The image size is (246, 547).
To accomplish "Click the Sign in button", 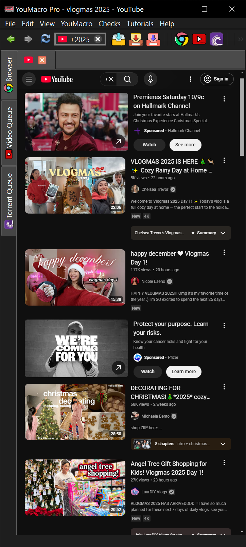I will (217, 79).
